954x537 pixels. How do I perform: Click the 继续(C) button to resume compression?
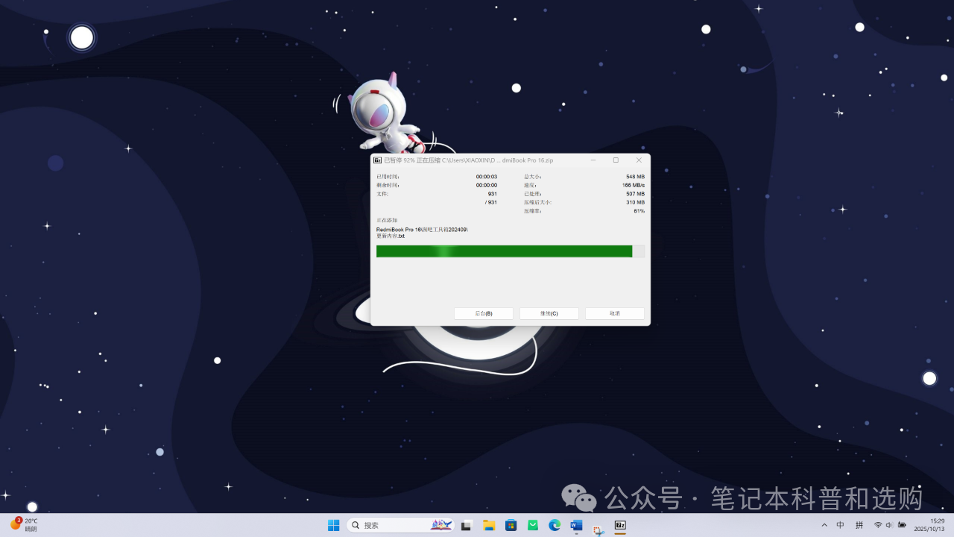(549, 313)
